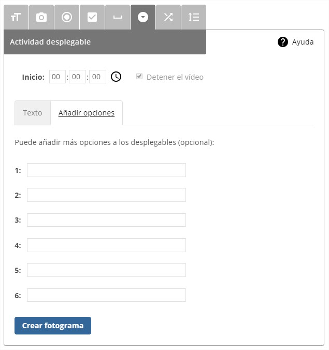Select the camera image activity icon
This screenshot has height=350, width=329.
[x=41, y=17]
